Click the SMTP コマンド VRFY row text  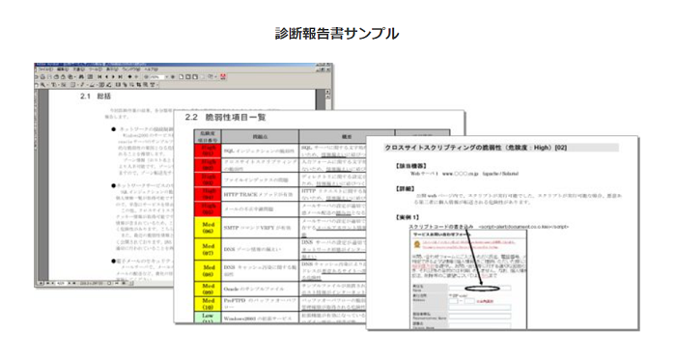pyautogui.click(x=257, y=228)
